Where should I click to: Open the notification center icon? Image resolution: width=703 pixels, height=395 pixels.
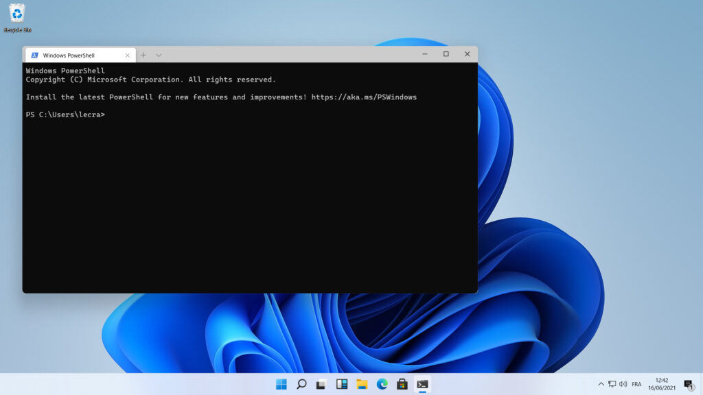[x=689, y=384]
